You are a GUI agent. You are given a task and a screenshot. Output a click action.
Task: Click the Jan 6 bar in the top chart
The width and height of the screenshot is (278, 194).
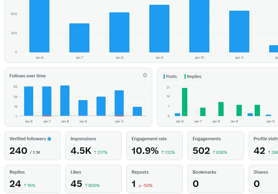click(39, 26)
